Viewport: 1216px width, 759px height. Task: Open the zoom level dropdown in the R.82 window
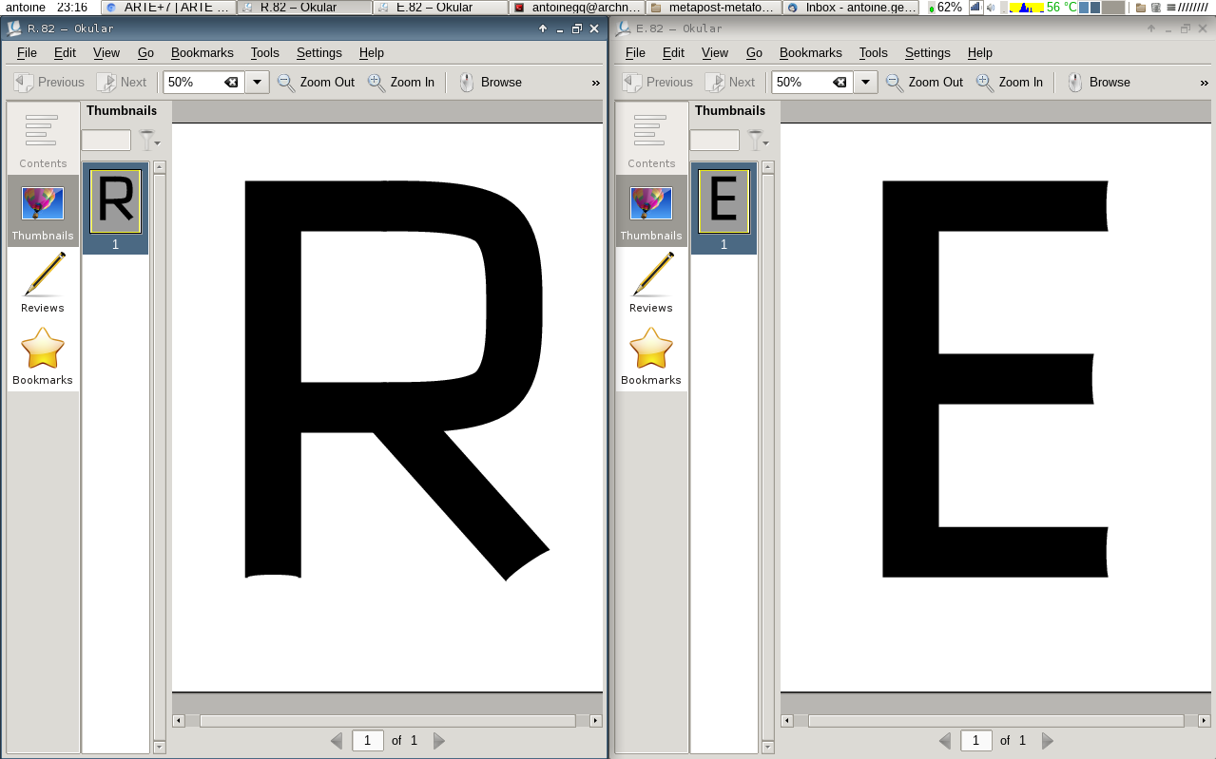pos(257,83)
